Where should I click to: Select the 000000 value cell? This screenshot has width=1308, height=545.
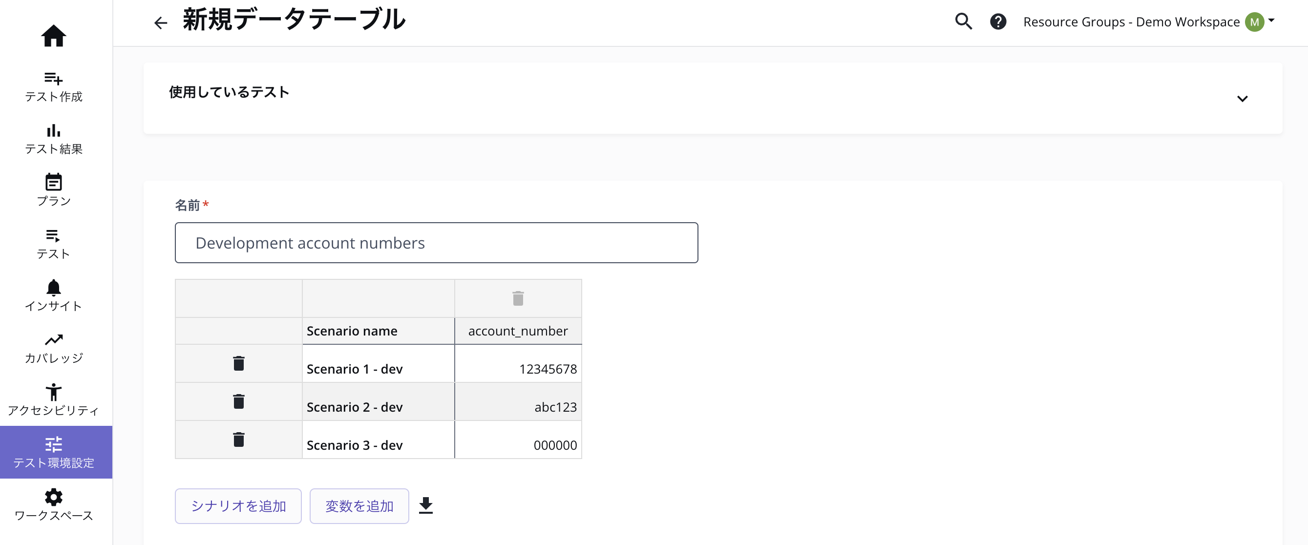click(518, 440)
